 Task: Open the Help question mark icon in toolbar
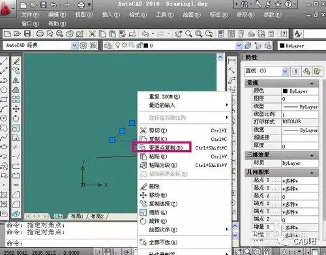(284, 34)
